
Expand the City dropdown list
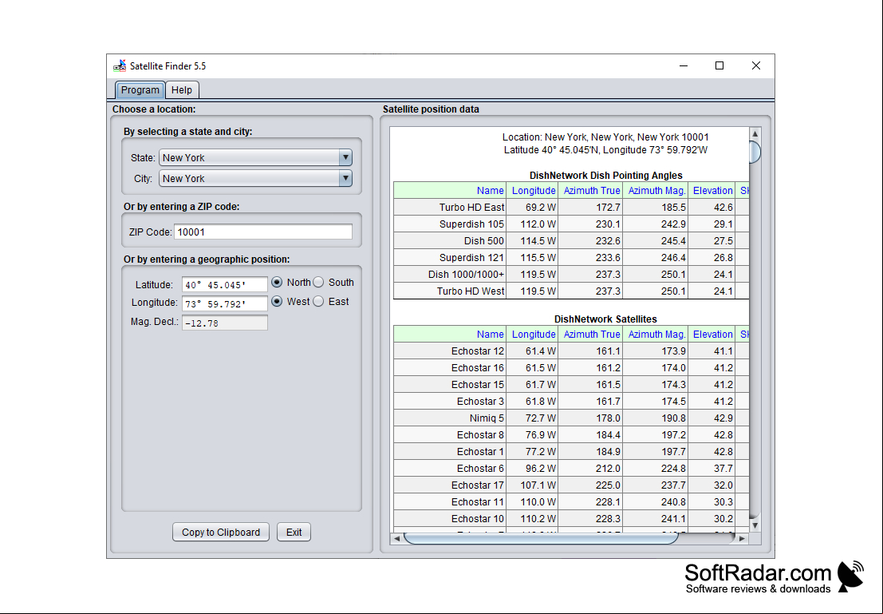pyautogui.click(x=256, y=179)
